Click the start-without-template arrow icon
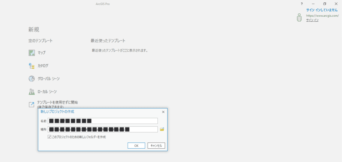Image resolution: width=342 pixels, height=162 pixels. click(32, 105)
